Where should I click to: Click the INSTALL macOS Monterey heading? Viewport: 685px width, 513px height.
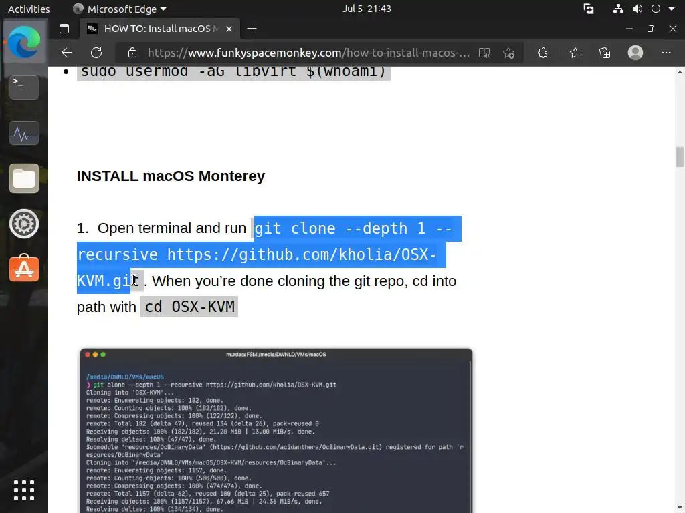pyautogui.click(x=171, y=176)
